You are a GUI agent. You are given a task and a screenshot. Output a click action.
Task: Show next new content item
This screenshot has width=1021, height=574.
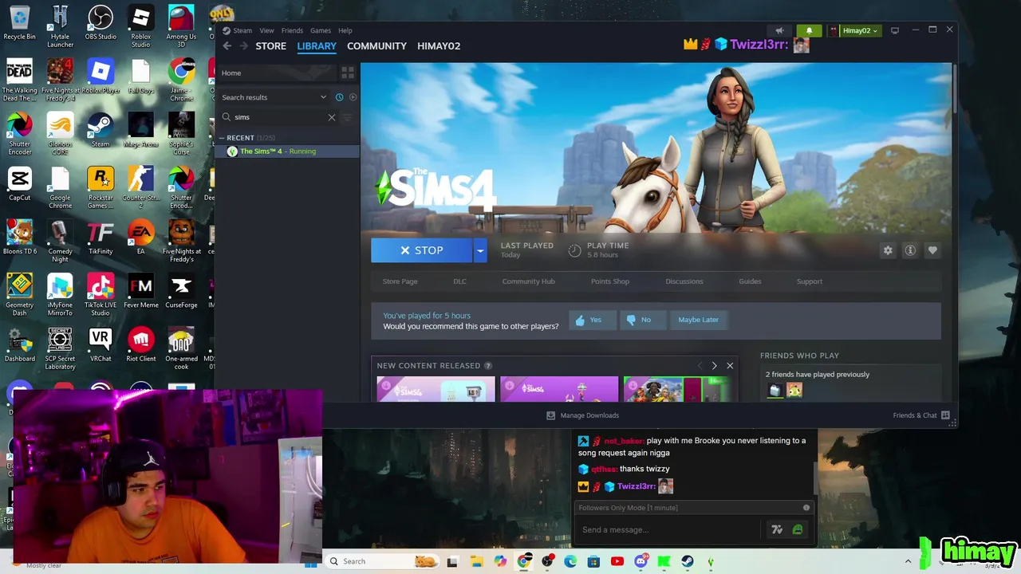[x=714, y=366]
